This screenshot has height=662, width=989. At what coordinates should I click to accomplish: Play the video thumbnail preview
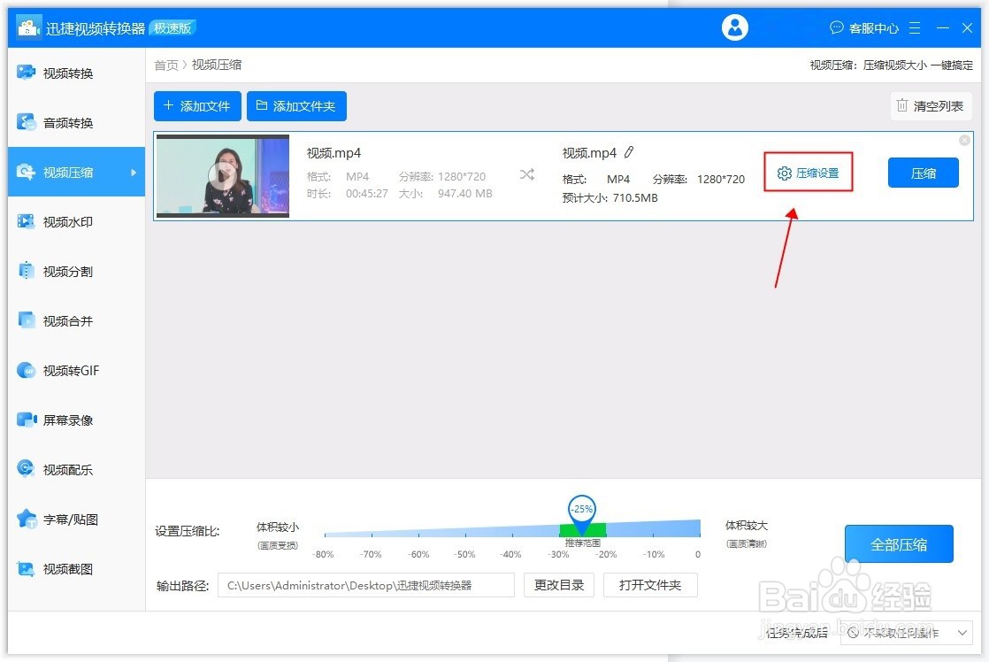point(222,175)
